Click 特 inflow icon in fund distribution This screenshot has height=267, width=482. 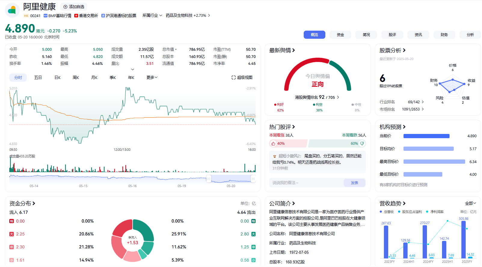click(x=12, y=221)
